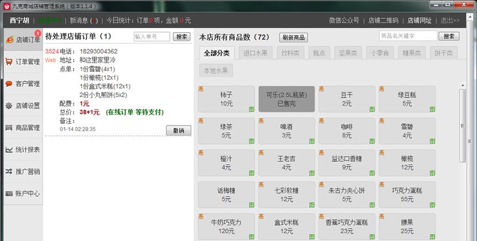The height and width of the screenshot is (241, 477).
Task: Click the 惠 discount badge on 柿子
Action: (201, 89)
